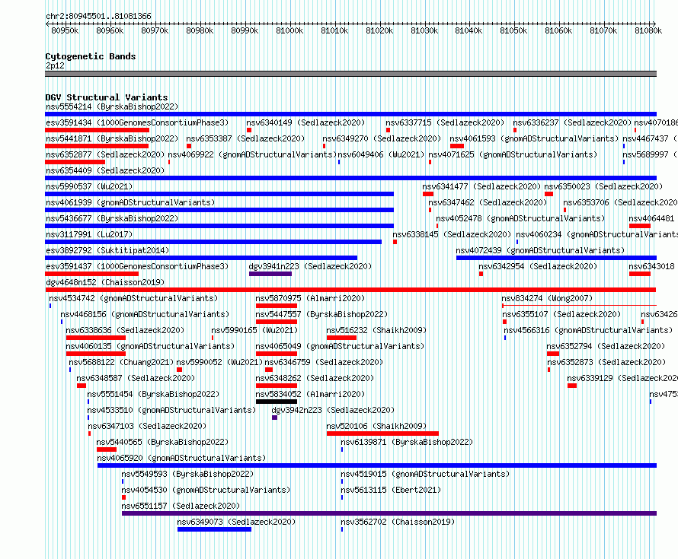Click the 81050k ruler coordinate label
This screenshot has width=678, height=559.
coord(513,30)
